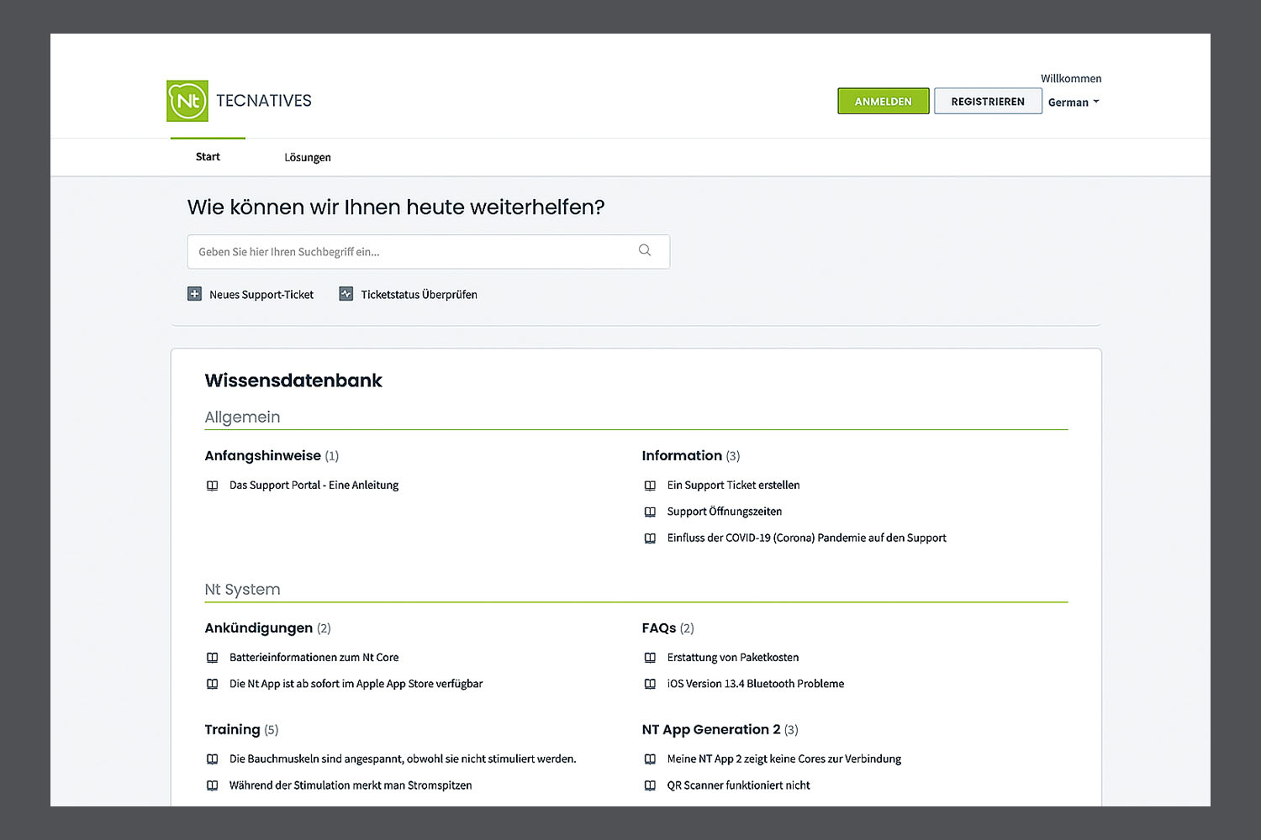Open the NT App Generation 2 heading

click(x=711, y=729)
